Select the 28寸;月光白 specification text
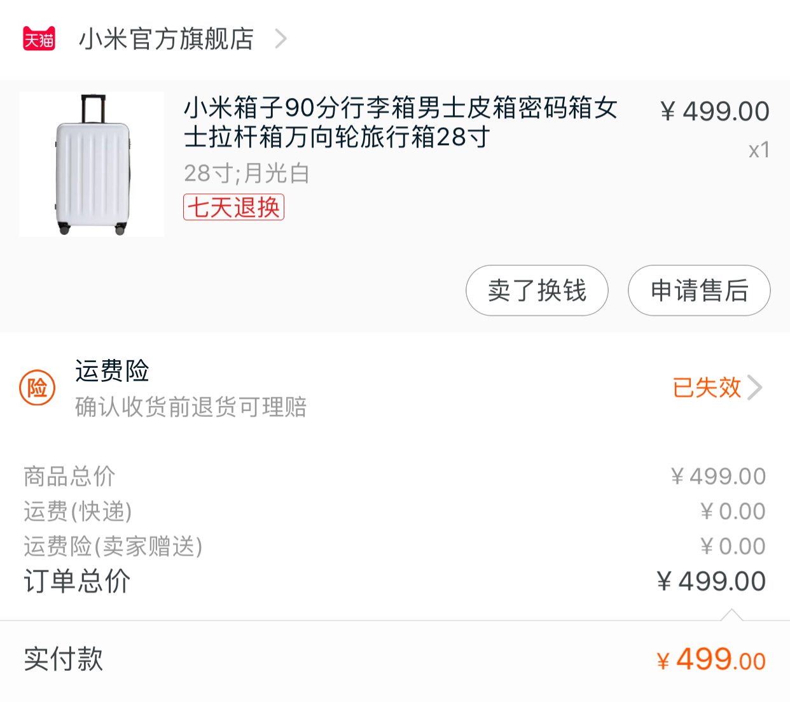 coord(246,173)
